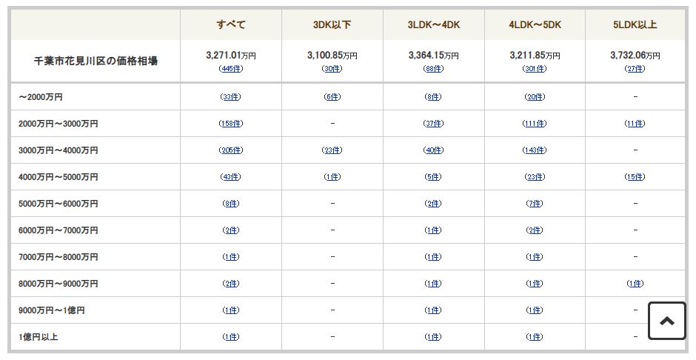Screen dimensions: 696x360
Task: Click the scroll-to-top arrow button
Action: [666, 321]
